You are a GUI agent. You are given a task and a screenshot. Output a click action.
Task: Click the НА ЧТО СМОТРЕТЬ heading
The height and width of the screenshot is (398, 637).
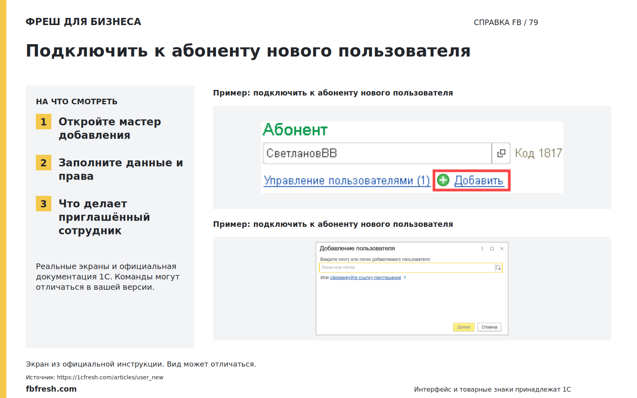76,101
